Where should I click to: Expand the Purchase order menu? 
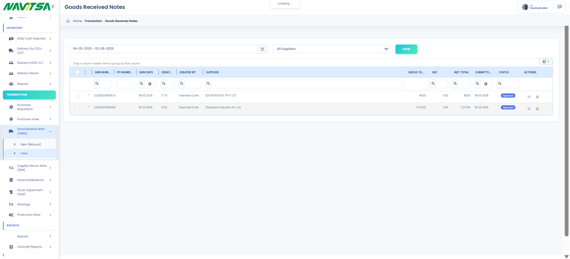[x=50, y=119]
